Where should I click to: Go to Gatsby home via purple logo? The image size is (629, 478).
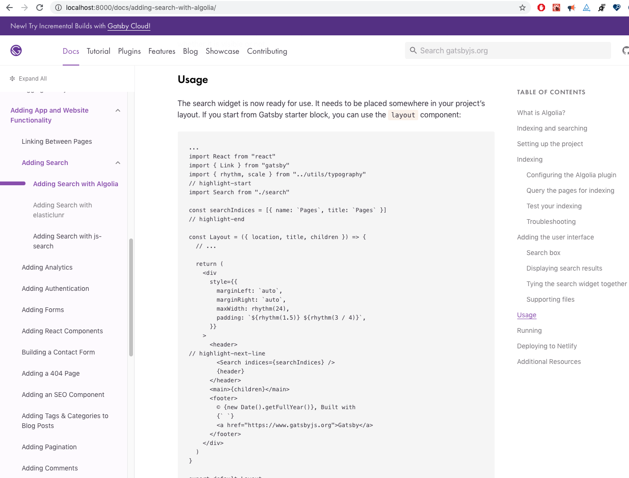pyautogui.click(x=16, y=50)
